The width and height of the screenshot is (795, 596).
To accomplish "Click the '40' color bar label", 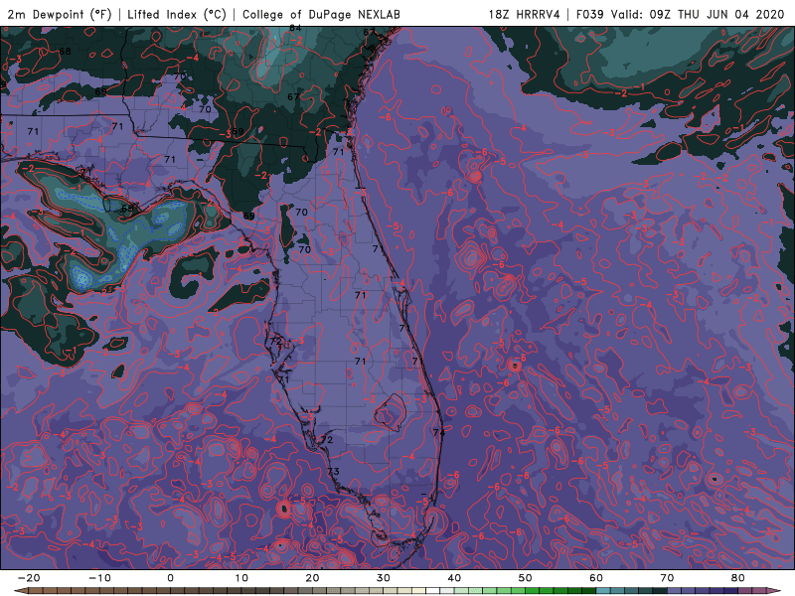I will pyautogui.click(x=454, y=578).
